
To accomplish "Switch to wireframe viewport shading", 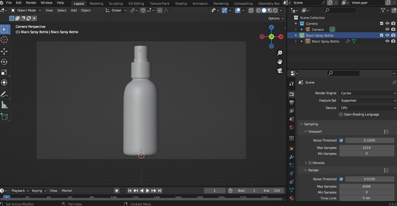I will click(x=258, y=10).
